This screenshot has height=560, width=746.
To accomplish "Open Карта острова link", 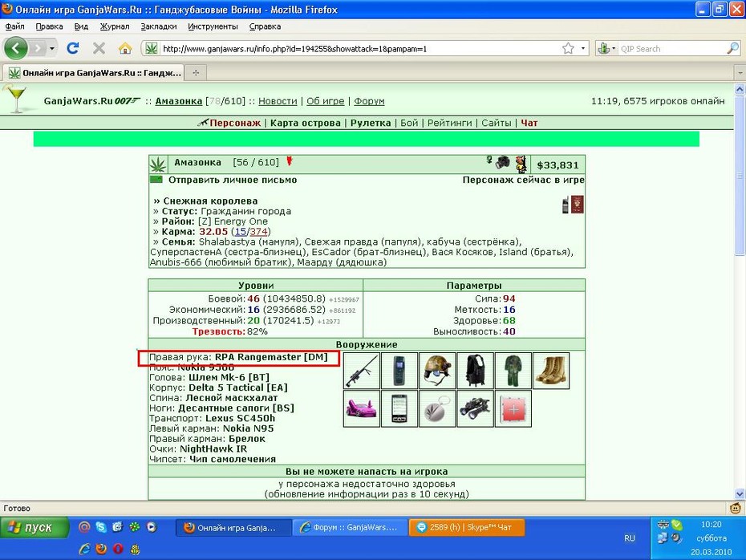I will tap(305, 123).
